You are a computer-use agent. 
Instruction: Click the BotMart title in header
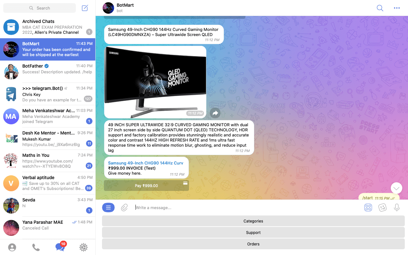tap(125, 5)
